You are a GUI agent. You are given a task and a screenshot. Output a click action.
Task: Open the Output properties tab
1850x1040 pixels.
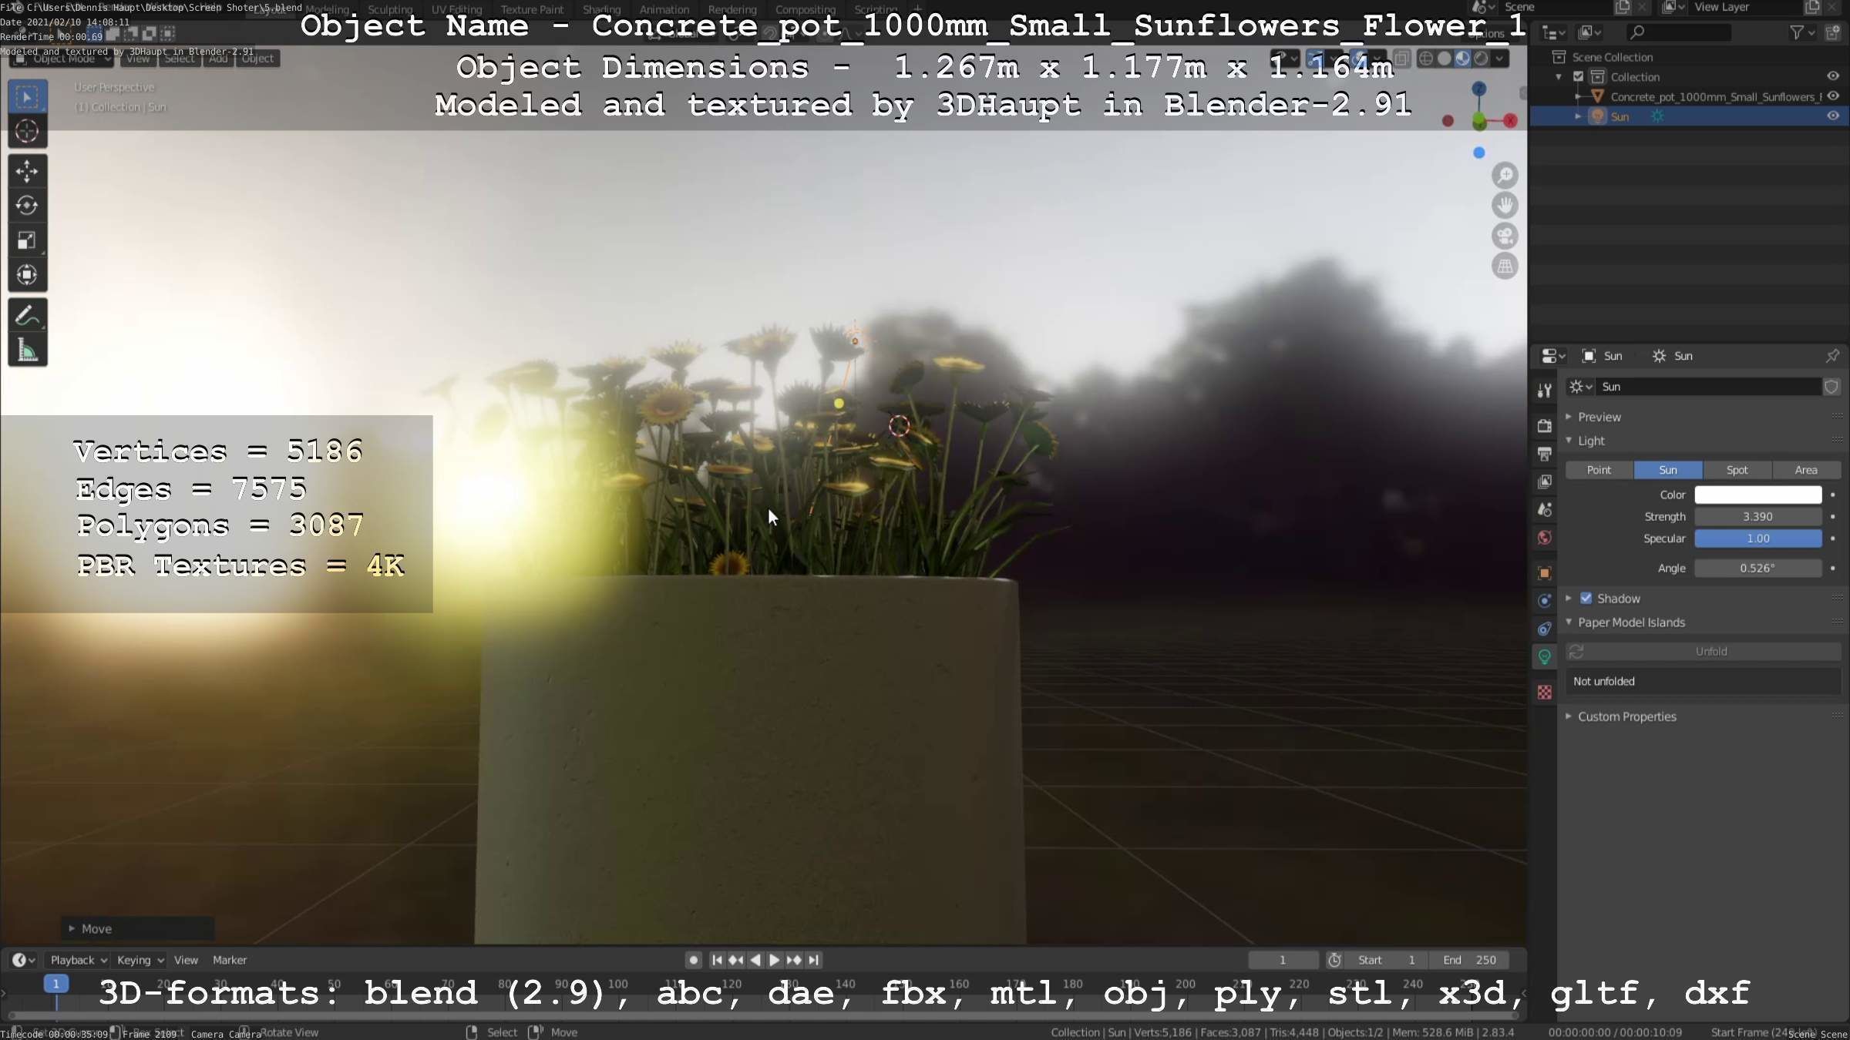tap(1544, 454)
